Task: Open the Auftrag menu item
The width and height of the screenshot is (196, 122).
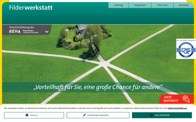Action: pos(118,5)
